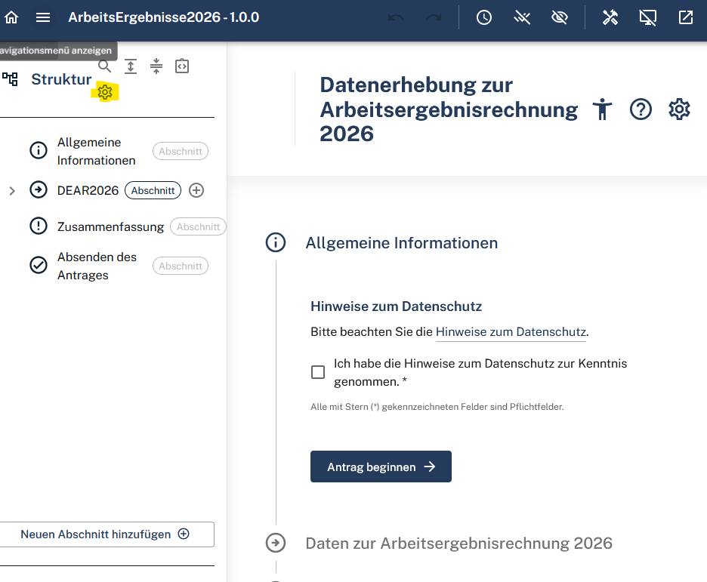This screenshot has width=707, height=582.
Task: Add element to DEAR2026 with plus icon
Action: 196,190
